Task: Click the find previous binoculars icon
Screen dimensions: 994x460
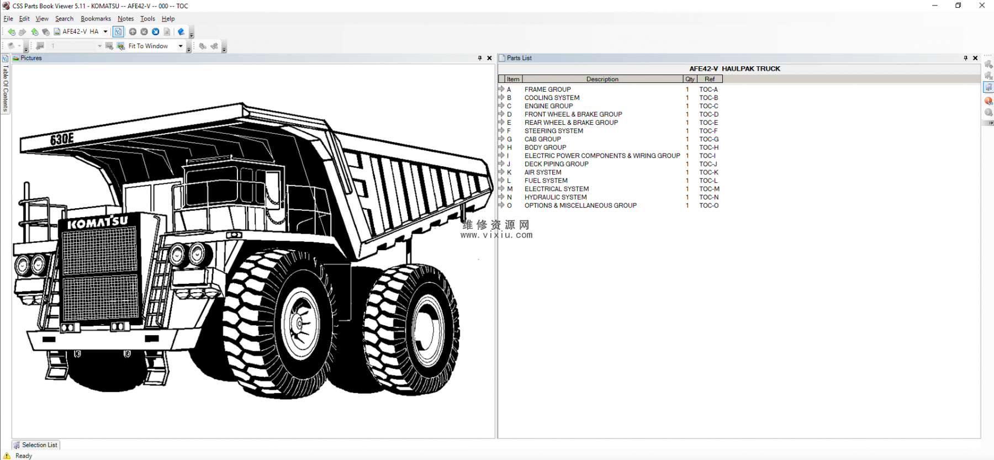Action: pos(203,46)
